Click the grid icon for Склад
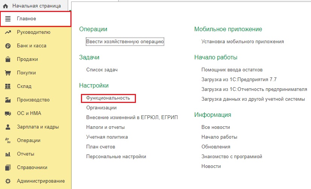Image resolution: width=311 pixels, height=189 pixels. click(x=8, y=86)
